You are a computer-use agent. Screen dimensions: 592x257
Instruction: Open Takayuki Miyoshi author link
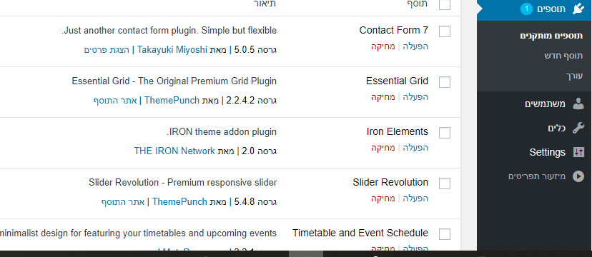(x=172, y=50)
